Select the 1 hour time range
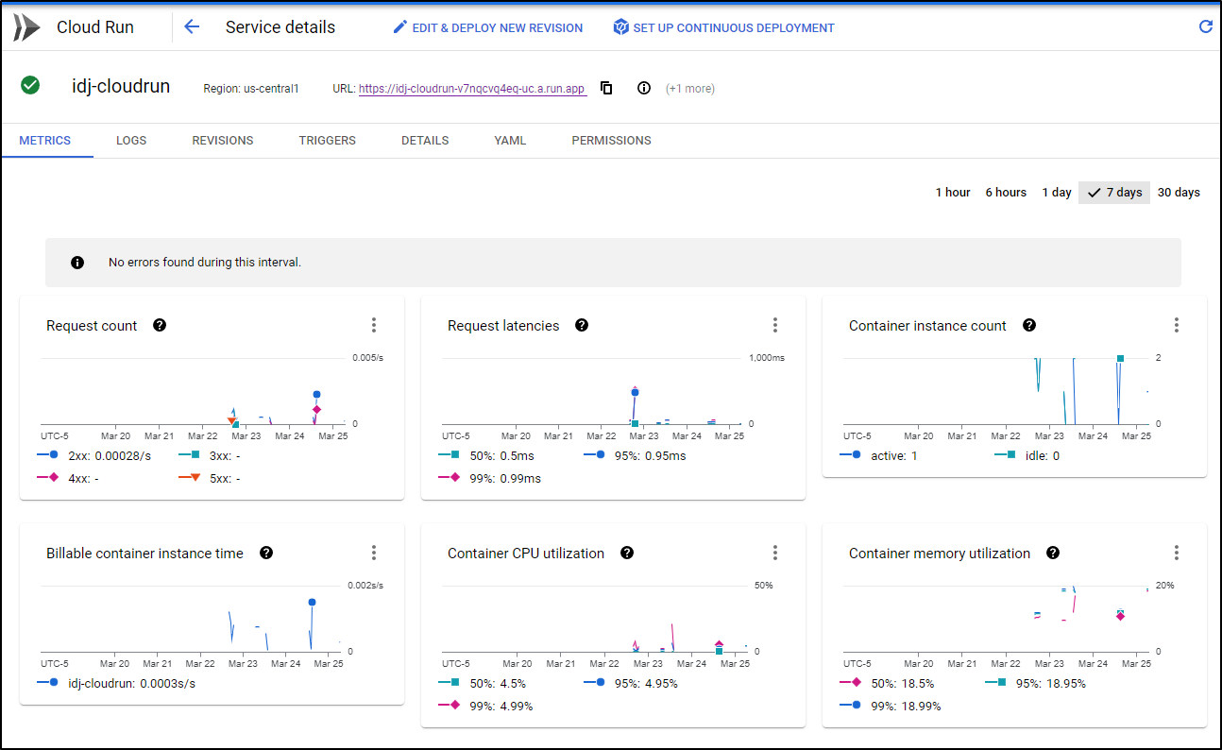Viewport: 1222px width, 750px height. click(x=953, y=193)
